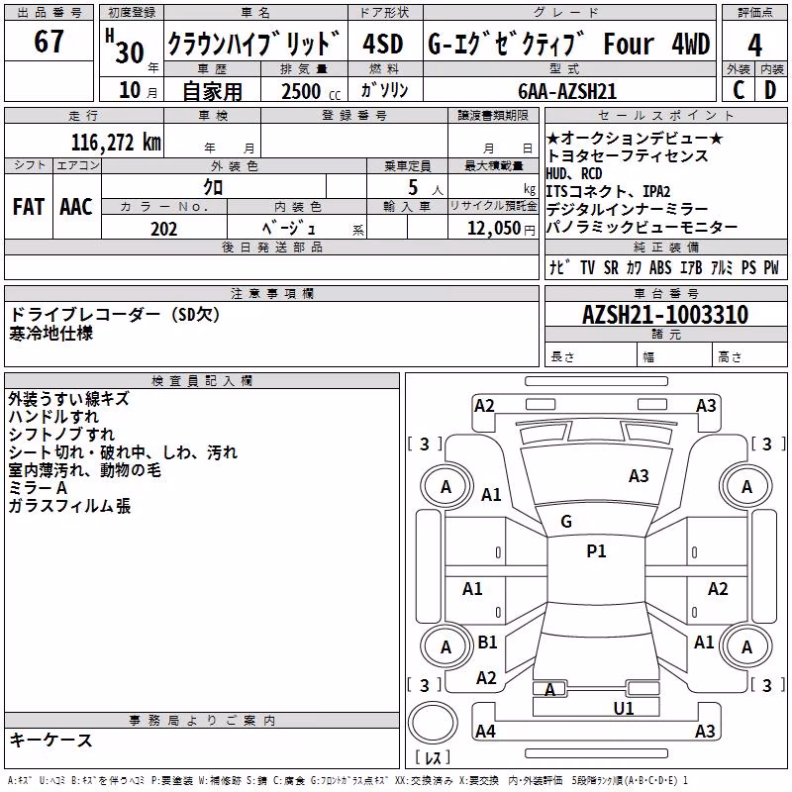Click the damage code legend at bottom
The height and width of the screenshot is (792, 792).
click(x=348, y=781)
